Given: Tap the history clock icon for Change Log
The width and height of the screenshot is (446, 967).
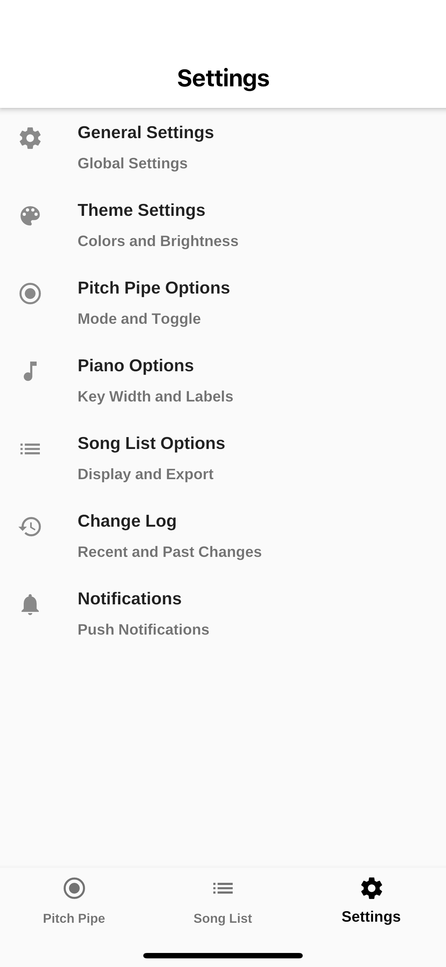Looking at the screenshot, I should click(30, 526).
